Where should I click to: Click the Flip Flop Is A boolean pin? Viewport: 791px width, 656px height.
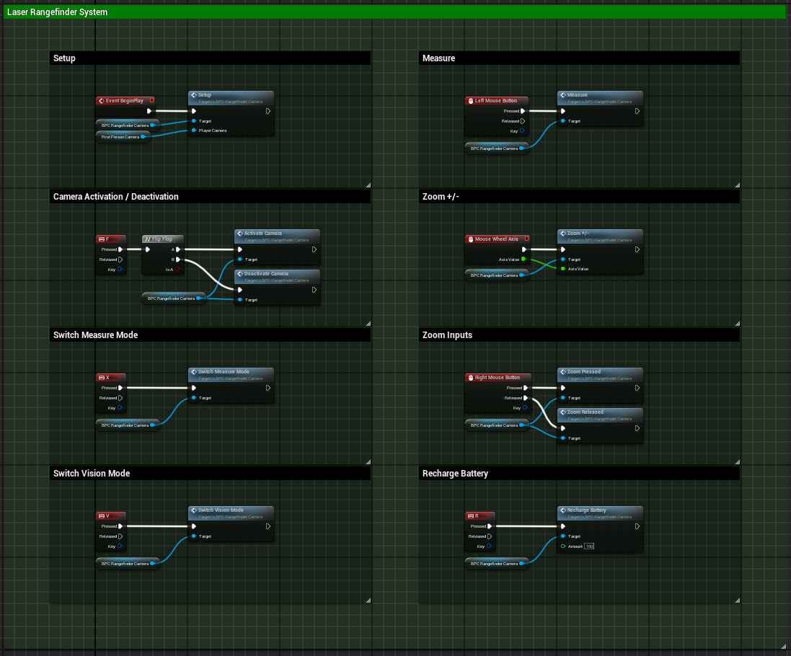(x=177, y=270)
